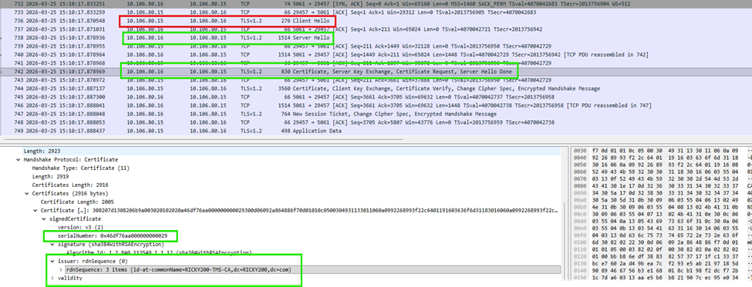Select packet 744 Client Key Exchange row
Screen dimensions: 752x287
pyautogui.click(x=376, y=88)
